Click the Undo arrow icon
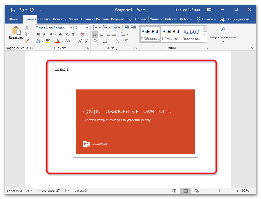The width and height of the screenshot is (261, 199). click(x=21, y=10)
